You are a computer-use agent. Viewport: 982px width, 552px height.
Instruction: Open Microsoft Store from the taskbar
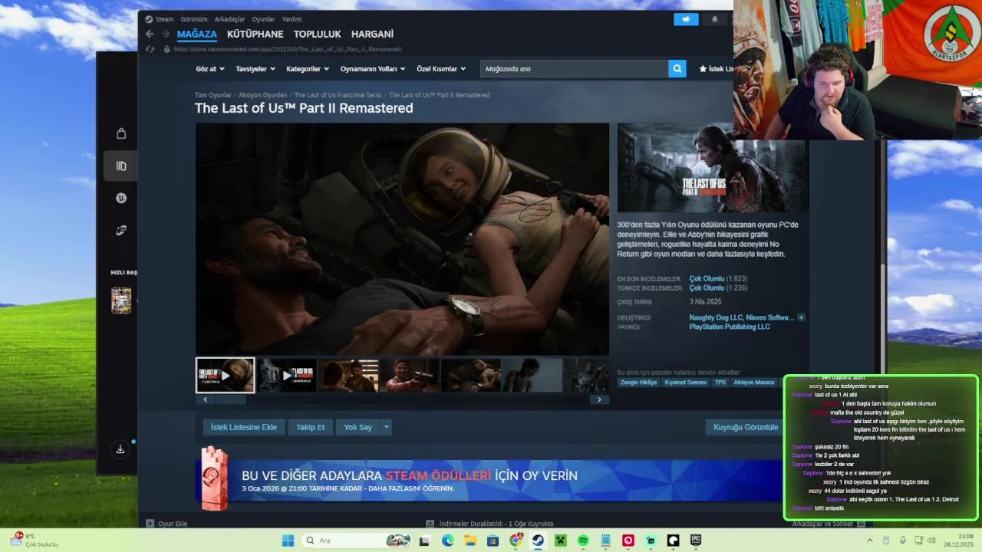493,540
